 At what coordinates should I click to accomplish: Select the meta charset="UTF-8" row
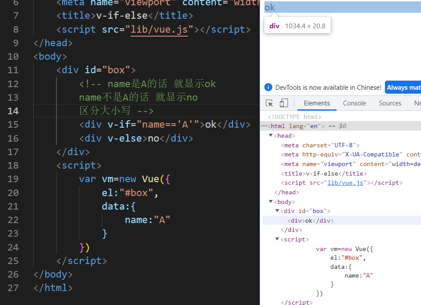click(x=320, y=145)
